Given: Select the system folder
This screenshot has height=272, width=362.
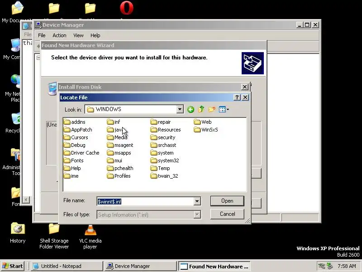Looking at the screenshot, I should tap(162, 153).
